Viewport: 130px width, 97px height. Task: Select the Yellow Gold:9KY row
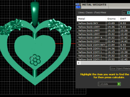(103, 23)
